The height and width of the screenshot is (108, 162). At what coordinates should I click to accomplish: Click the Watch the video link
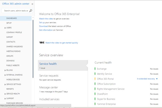(46, 19)
